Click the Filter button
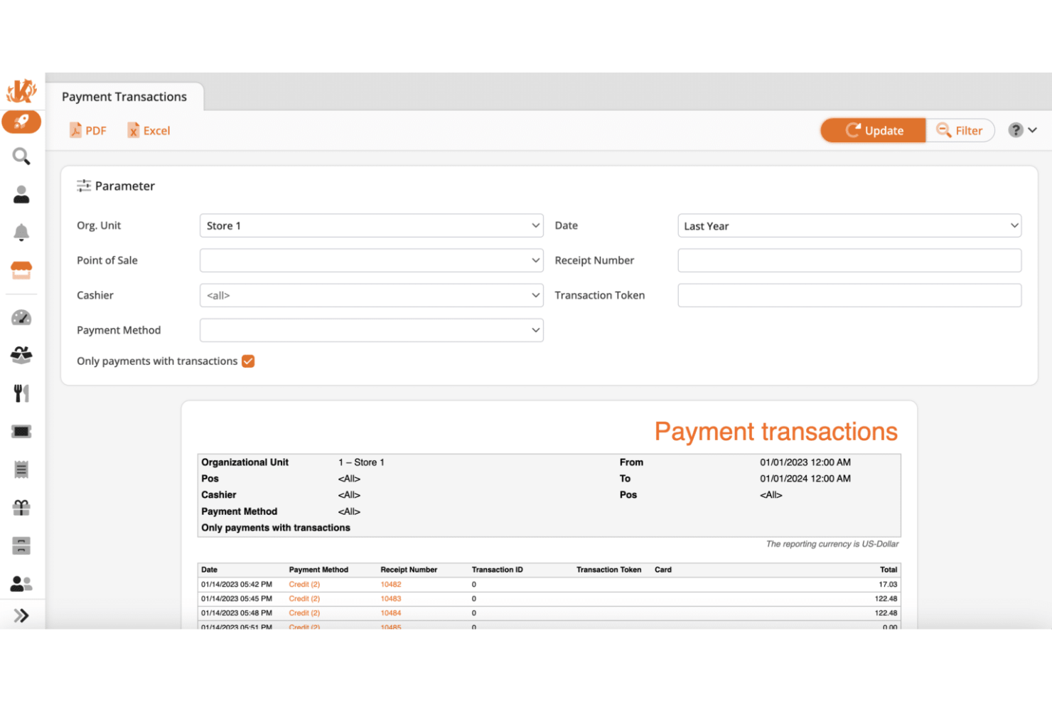The width and height of the screenshot is (1052, 702). 960,130
